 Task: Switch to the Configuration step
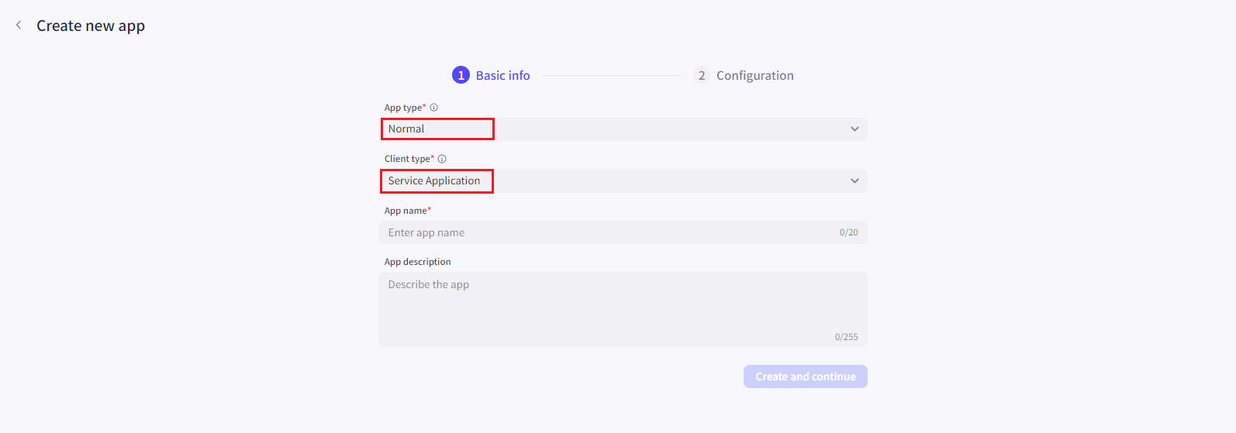coord(755,75)
